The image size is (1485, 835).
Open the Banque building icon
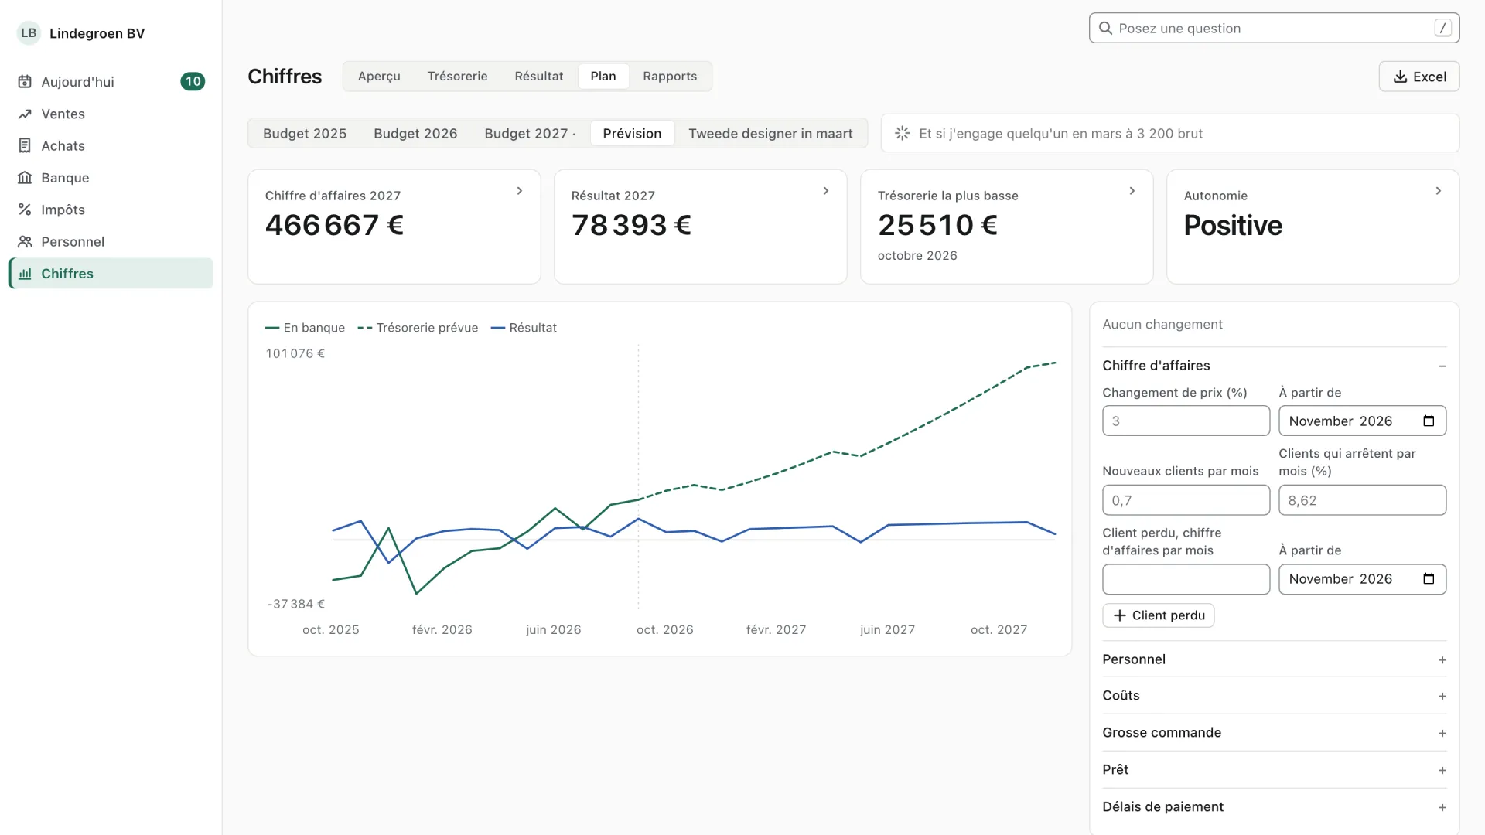point(25,178)
